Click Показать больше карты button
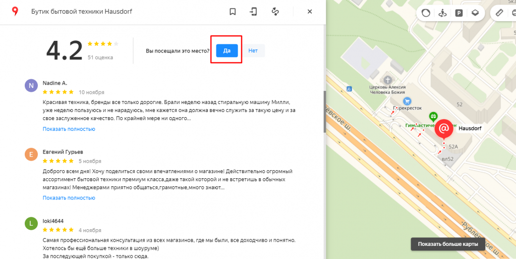Image resolution: width=516 pixels, height=259 pixels. (x=448, y=244)
